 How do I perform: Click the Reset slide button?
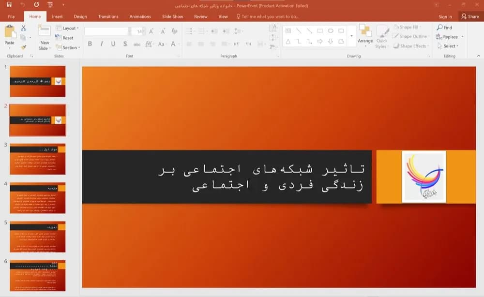pos(64,38)
